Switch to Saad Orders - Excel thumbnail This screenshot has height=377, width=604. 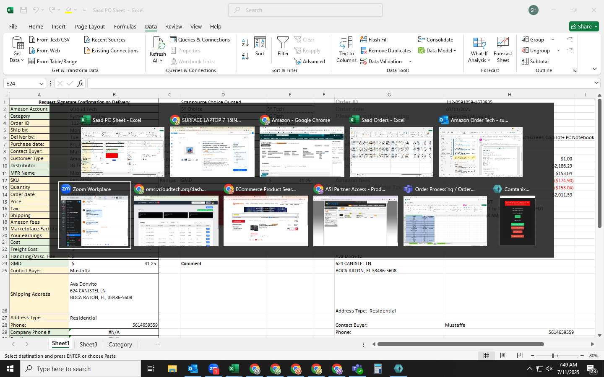pyautogui.click(x=391, y=146)
